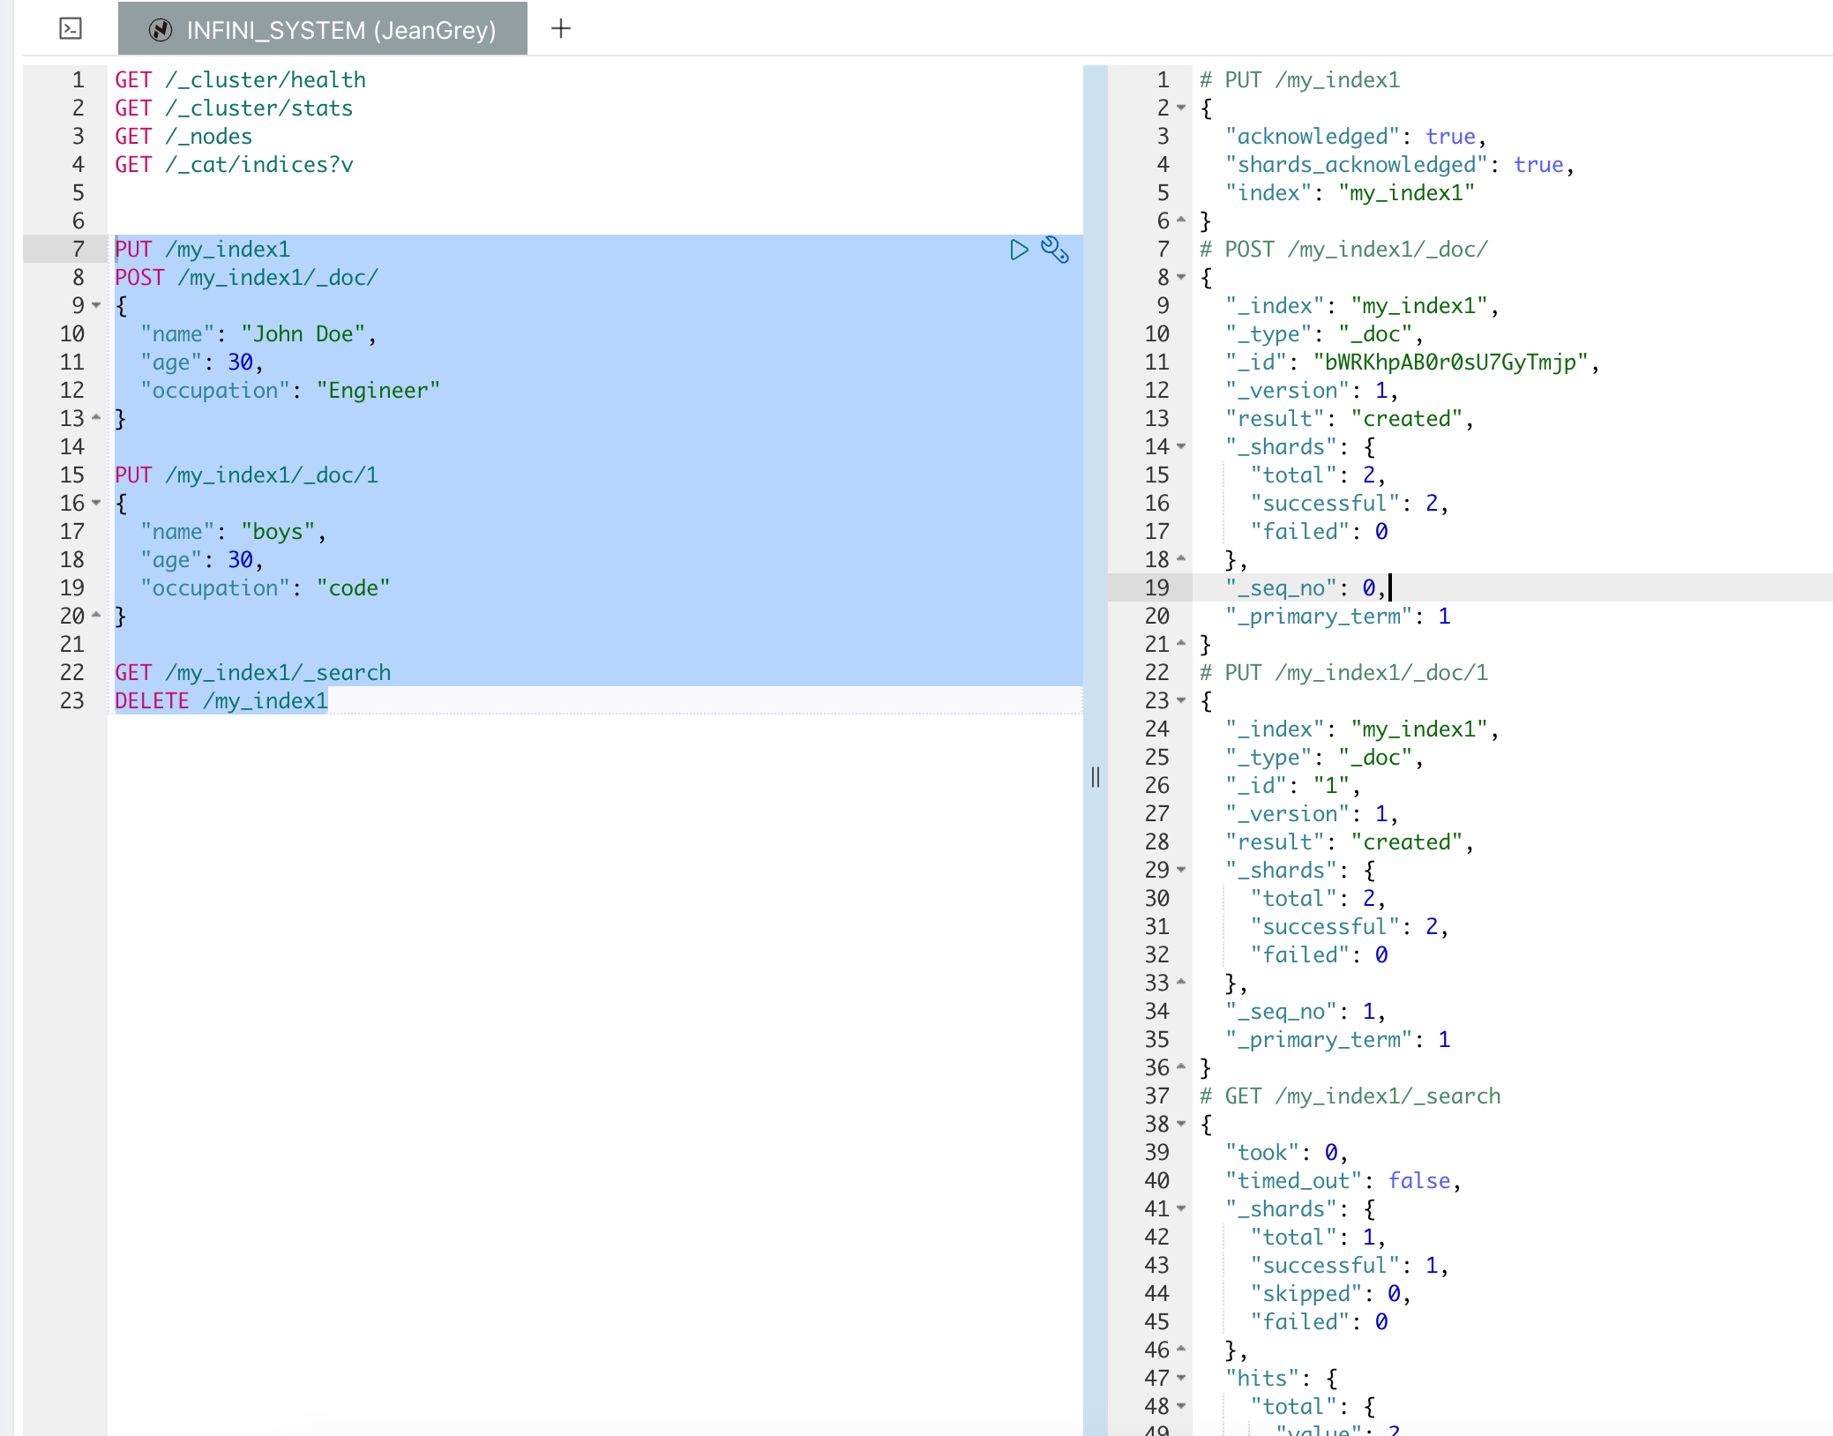Fold response object at output line 23
1833x1436 pixels.
1181,701
